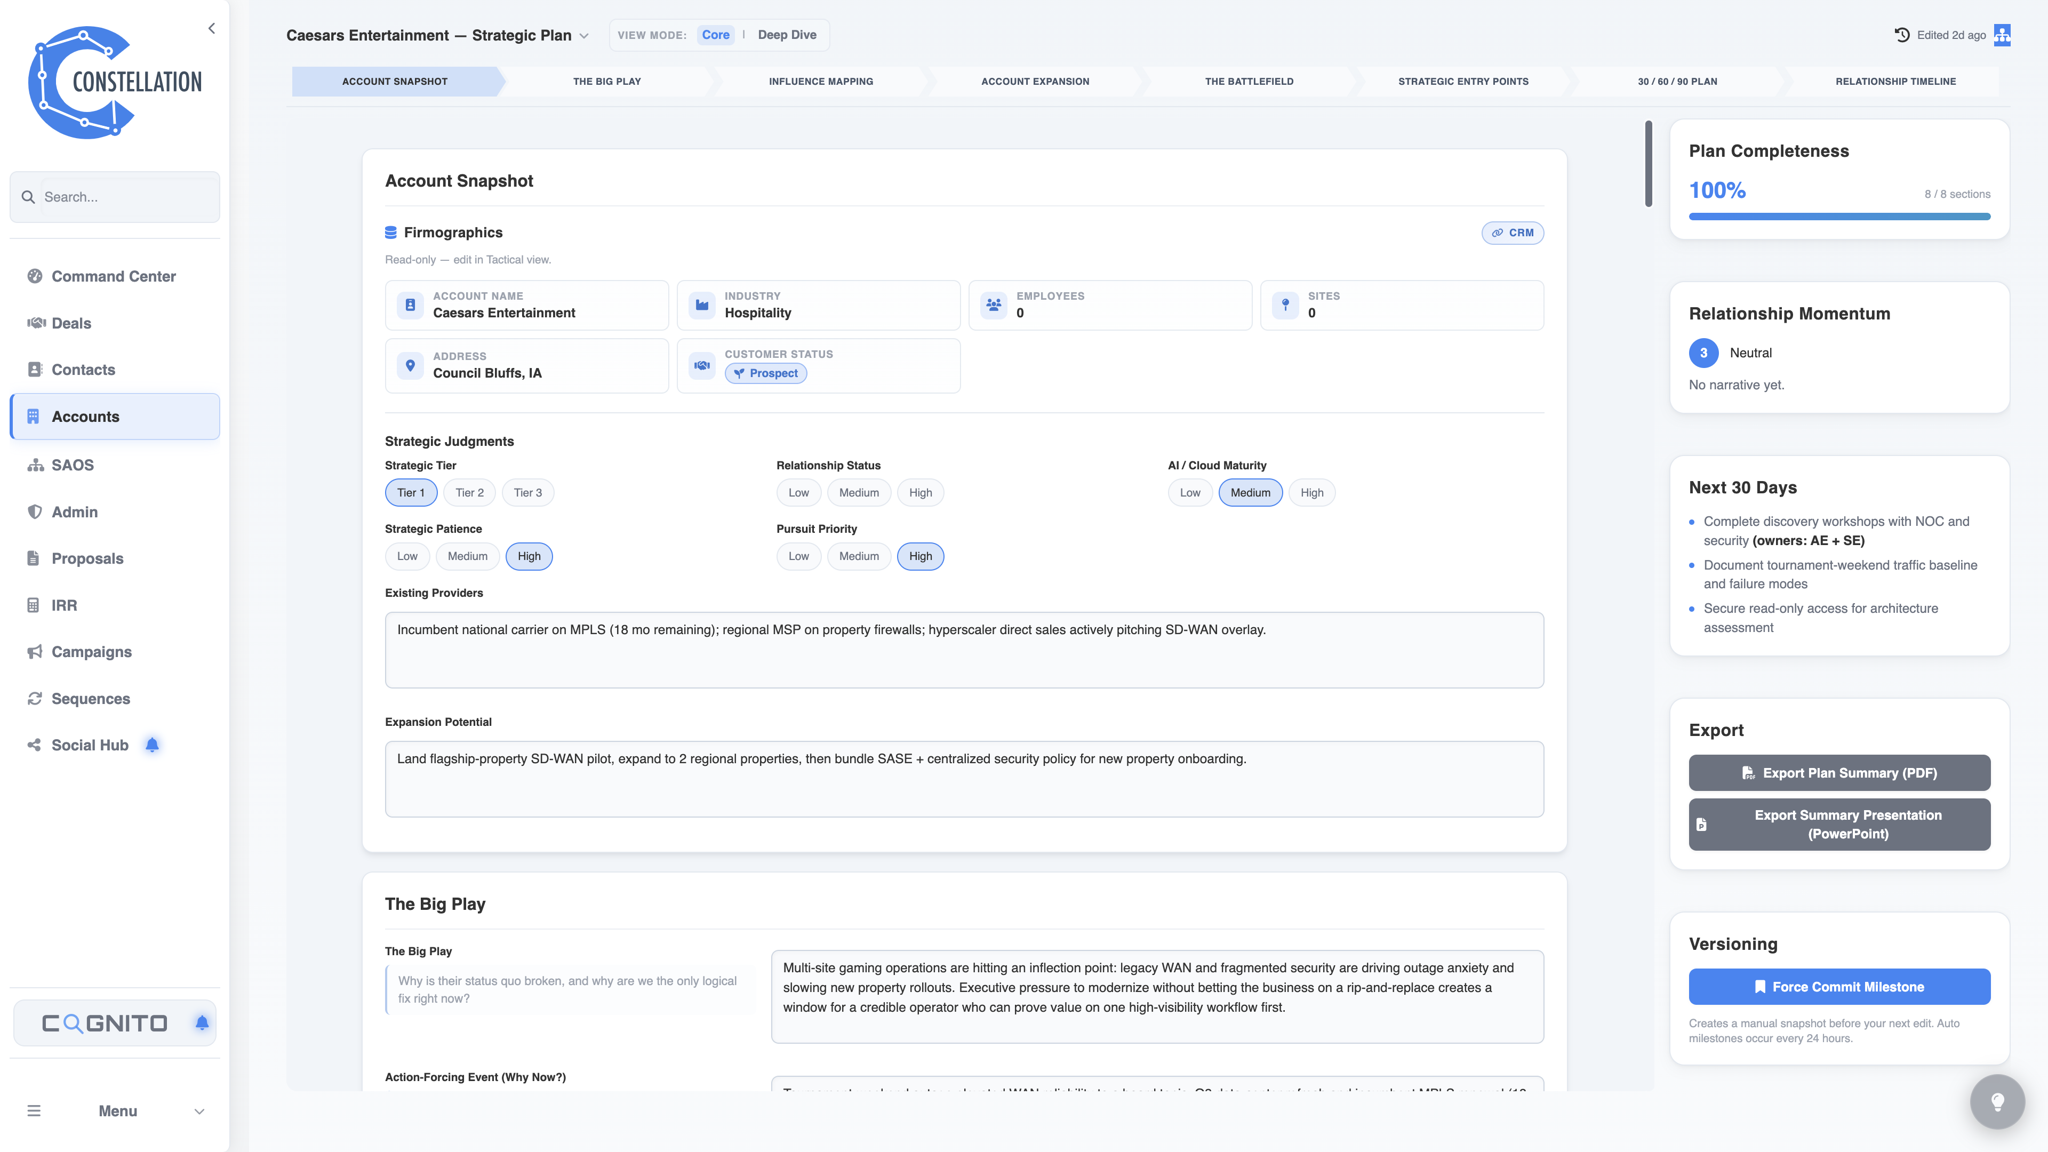This screenshot has height=1152, width=2048.
Task: Set Pursuit Priority to Low
Action: pyautogui.click(x=798, y=556)
